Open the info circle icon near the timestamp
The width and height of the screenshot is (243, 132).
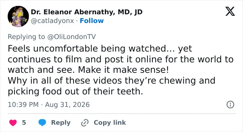pyautogui.click(x=230, y=104)
